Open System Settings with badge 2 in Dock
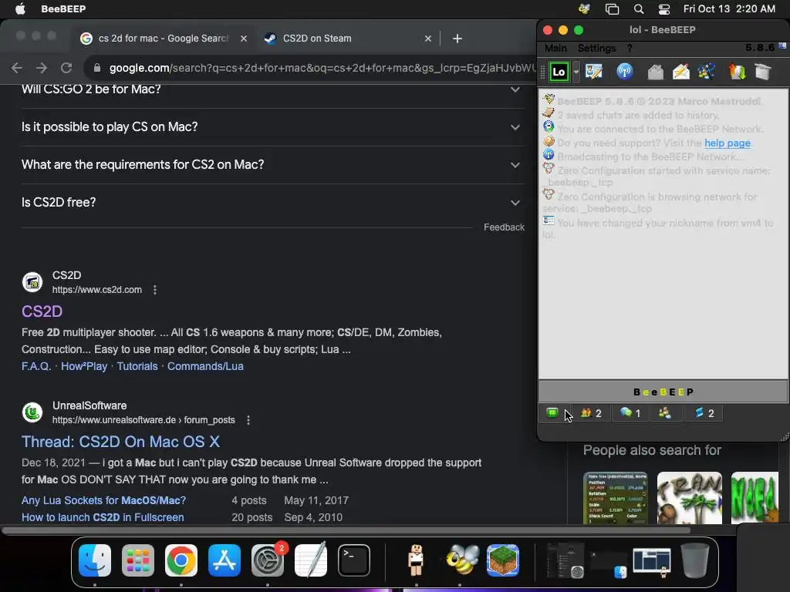The height and width of the screenshot is (592, 790). tap(268, 560)
